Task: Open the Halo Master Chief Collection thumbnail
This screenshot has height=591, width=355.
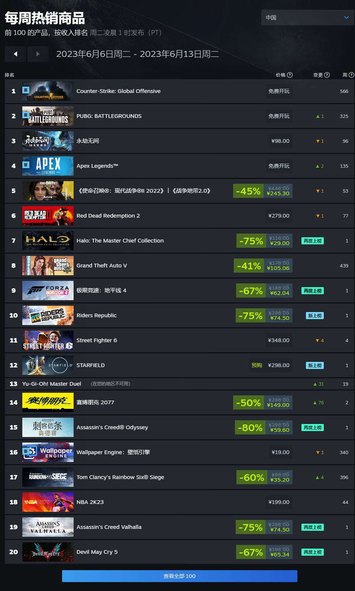Action: [48, 241]
